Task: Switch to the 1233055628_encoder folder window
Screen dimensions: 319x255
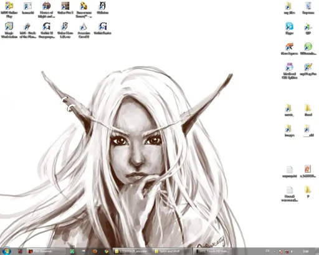Action: tap(132, 251)
